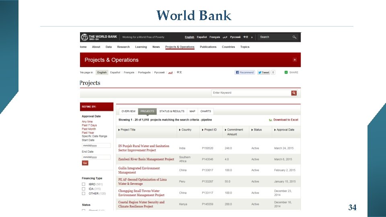Screen dimensions: 386x217
Task: Check the IBRD financing type box
Action: [84, 184]
